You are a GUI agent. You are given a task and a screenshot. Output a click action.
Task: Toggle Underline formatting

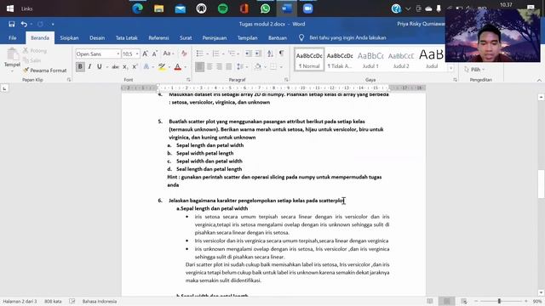click(100, 66)
